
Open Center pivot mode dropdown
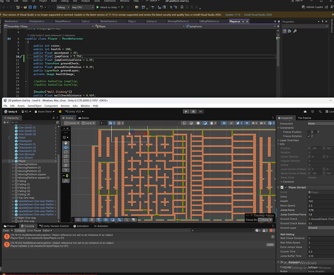point(72,123)
